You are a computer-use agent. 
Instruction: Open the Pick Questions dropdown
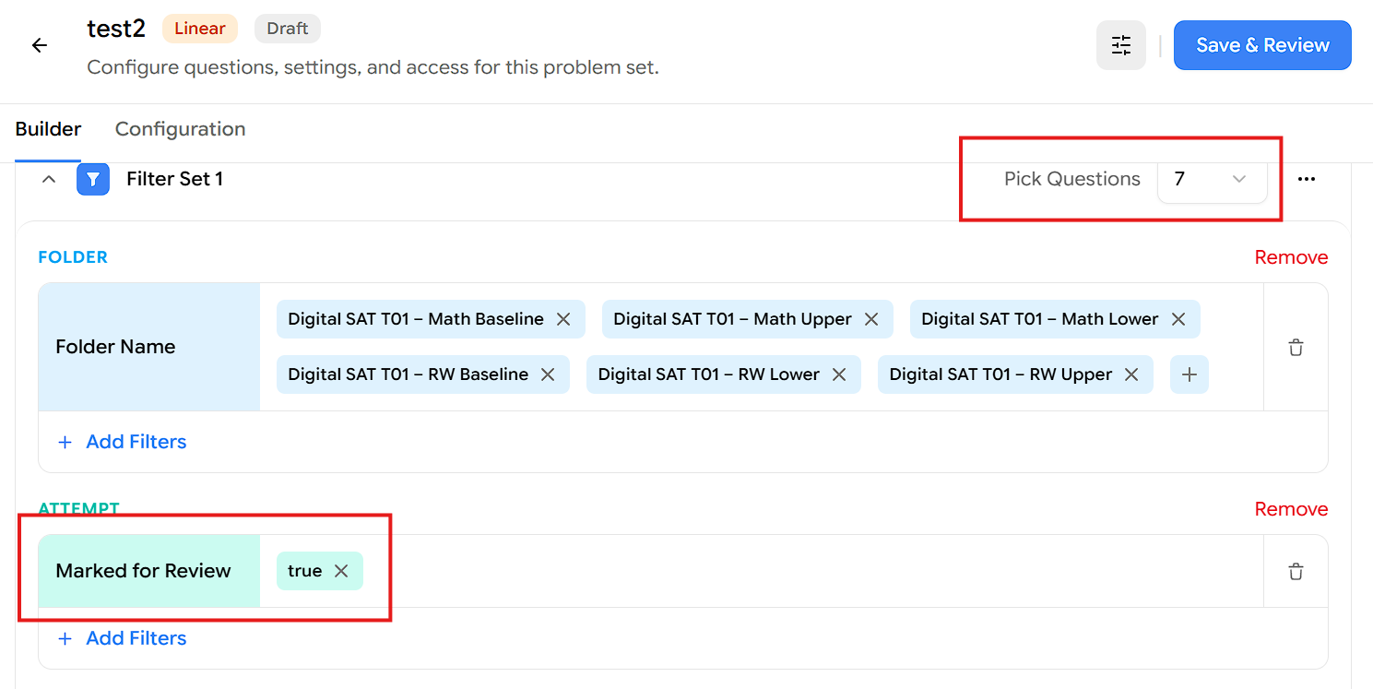coord(1212,179)
